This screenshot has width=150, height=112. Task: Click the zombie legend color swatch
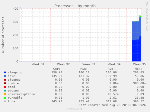(5, 83)
